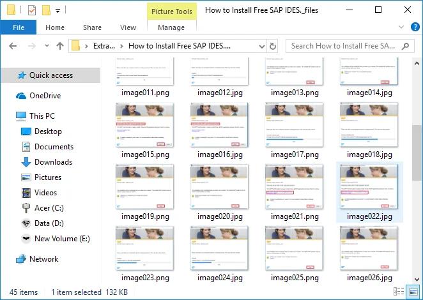Screen dimensions: 423x300
Task: Open New Volume (E:) in navigation pane
Action: [x=56, y=239]
